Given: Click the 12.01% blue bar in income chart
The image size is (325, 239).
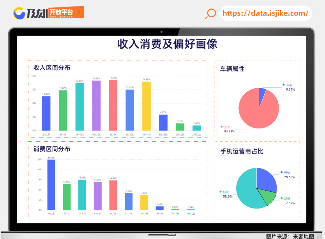Looking at the screenshot, I should pyautogui.click(x=130, y=110).
